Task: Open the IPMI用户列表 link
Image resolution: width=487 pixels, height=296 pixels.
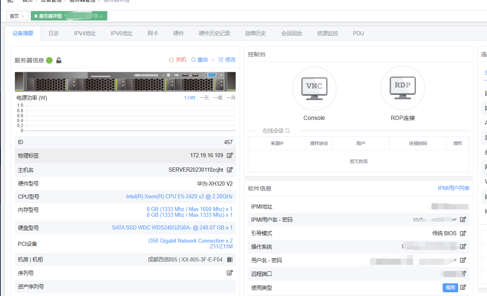Action: click(453, 188)
